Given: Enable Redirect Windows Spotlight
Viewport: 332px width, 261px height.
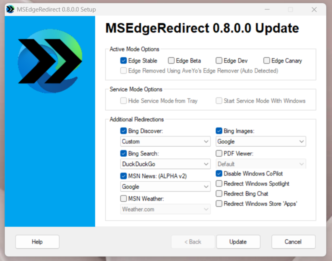Looking at the screenshot, I should (x=219, y=184).
